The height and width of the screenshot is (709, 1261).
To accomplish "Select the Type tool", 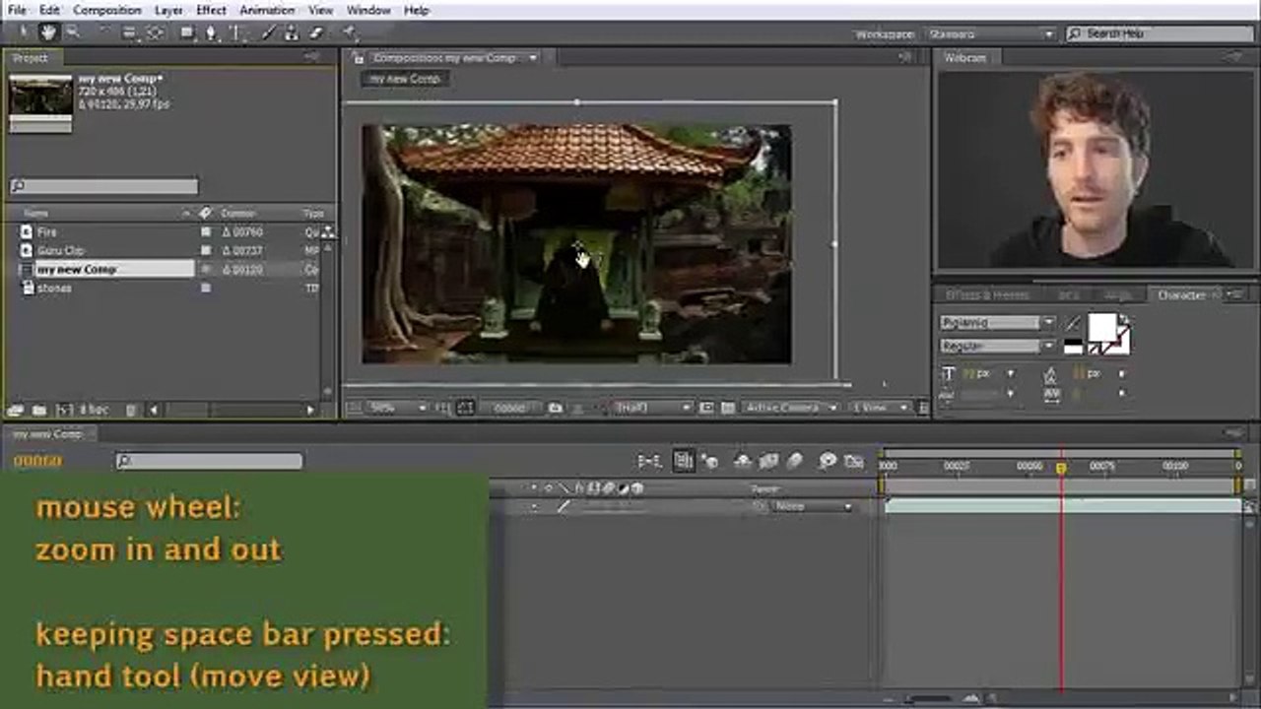I will point(236,32).
